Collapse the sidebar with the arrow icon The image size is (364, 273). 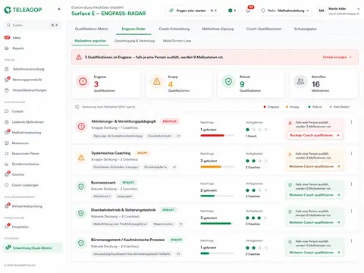59,9
